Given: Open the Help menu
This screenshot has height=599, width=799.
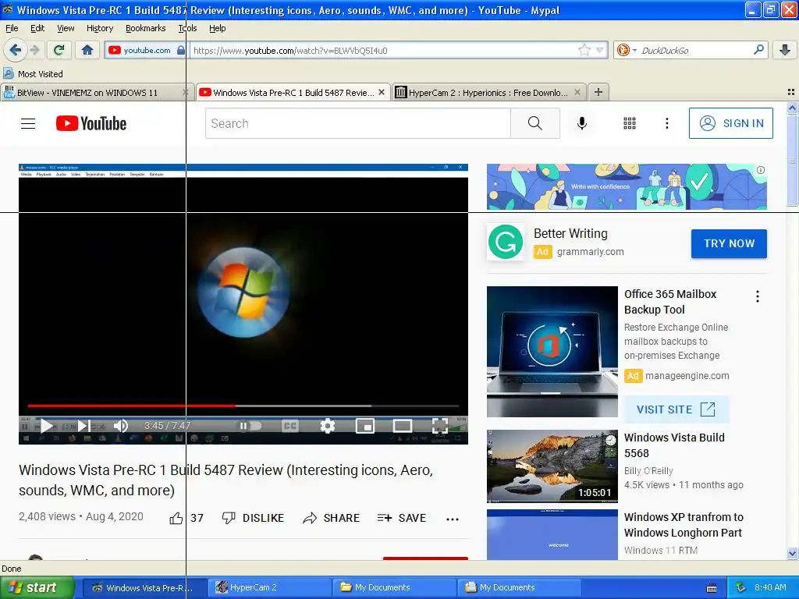Looking at the screenshot, I should (x=217, y=28).
